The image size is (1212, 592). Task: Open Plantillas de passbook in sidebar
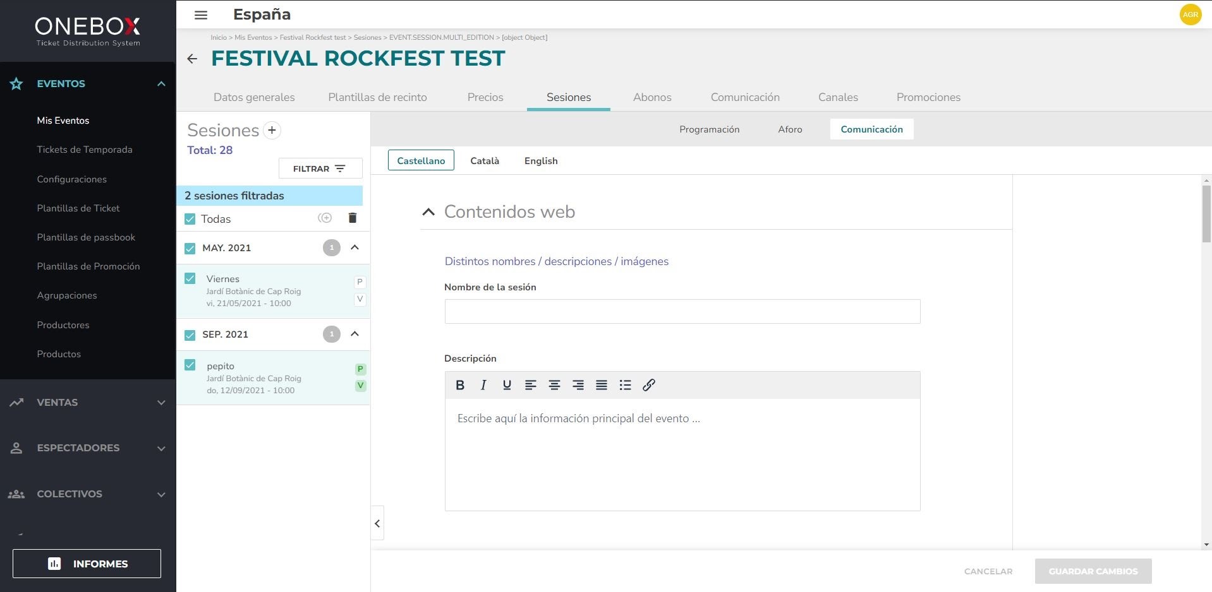coord(86,237)
